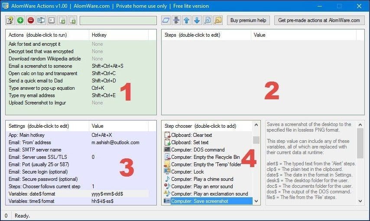
Task: Remove the selected action with red minus
Action: [31, 20]
